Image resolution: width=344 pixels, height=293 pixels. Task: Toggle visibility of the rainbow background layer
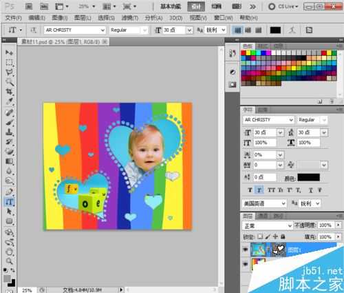pyautogui.click(x=246, y=264)
